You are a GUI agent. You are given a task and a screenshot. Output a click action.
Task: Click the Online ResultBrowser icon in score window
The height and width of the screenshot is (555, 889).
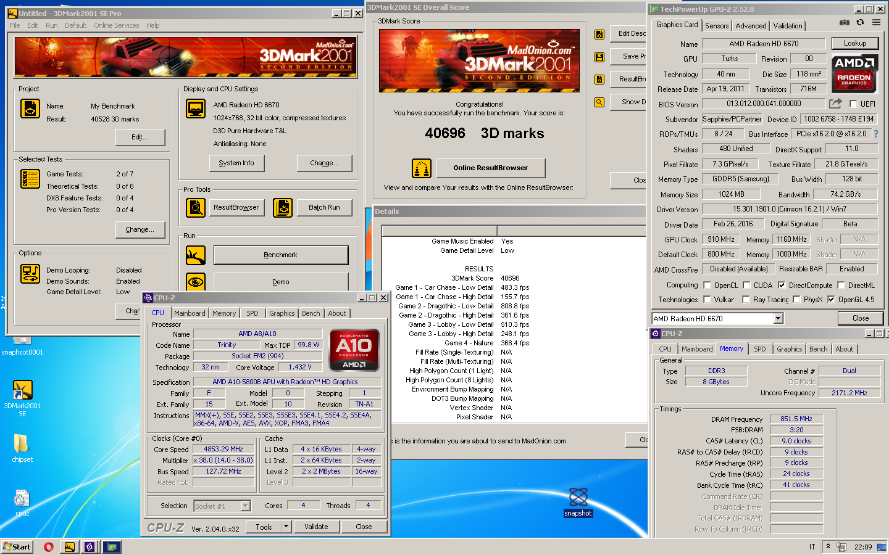pyautogui.click(x=422, y=168)
